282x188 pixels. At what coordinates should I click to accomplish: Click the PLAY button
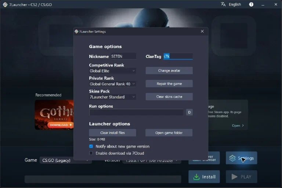click(241, 177)
